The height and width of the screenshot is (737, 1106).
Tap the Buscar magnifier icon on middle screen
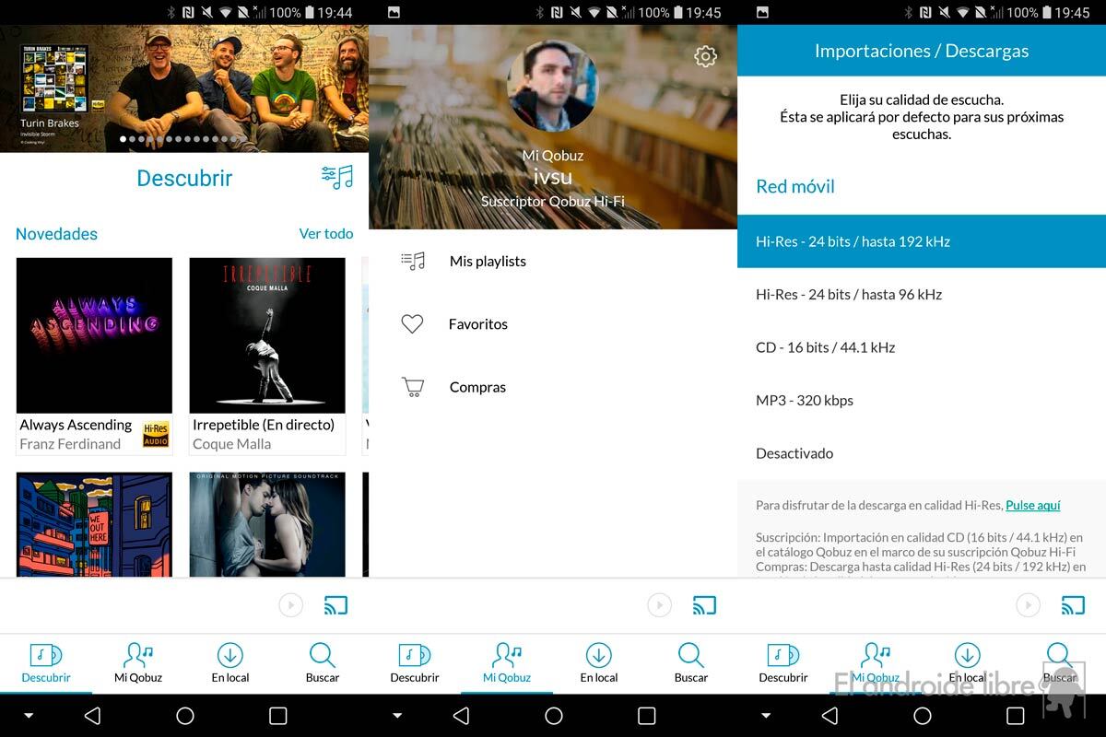690,655
